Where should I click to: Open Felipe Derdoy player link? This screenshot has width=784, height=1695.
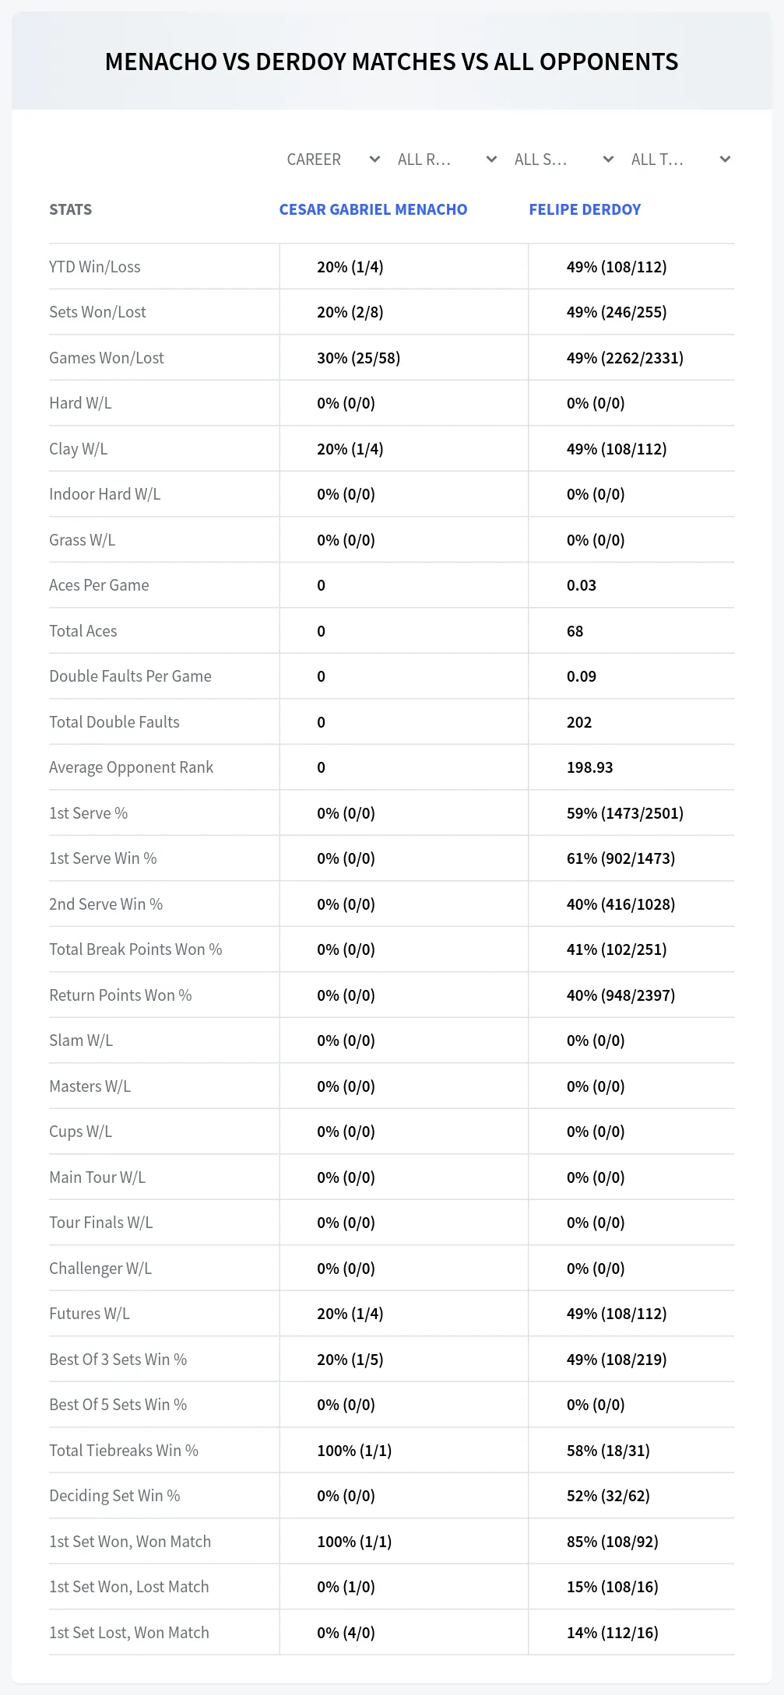[585, 209]
